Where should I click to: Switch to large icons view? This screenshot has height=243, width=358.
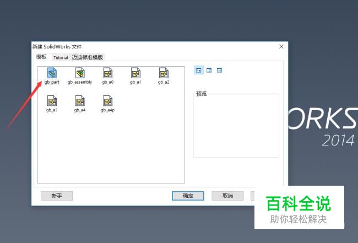click(x=199, y=71)
